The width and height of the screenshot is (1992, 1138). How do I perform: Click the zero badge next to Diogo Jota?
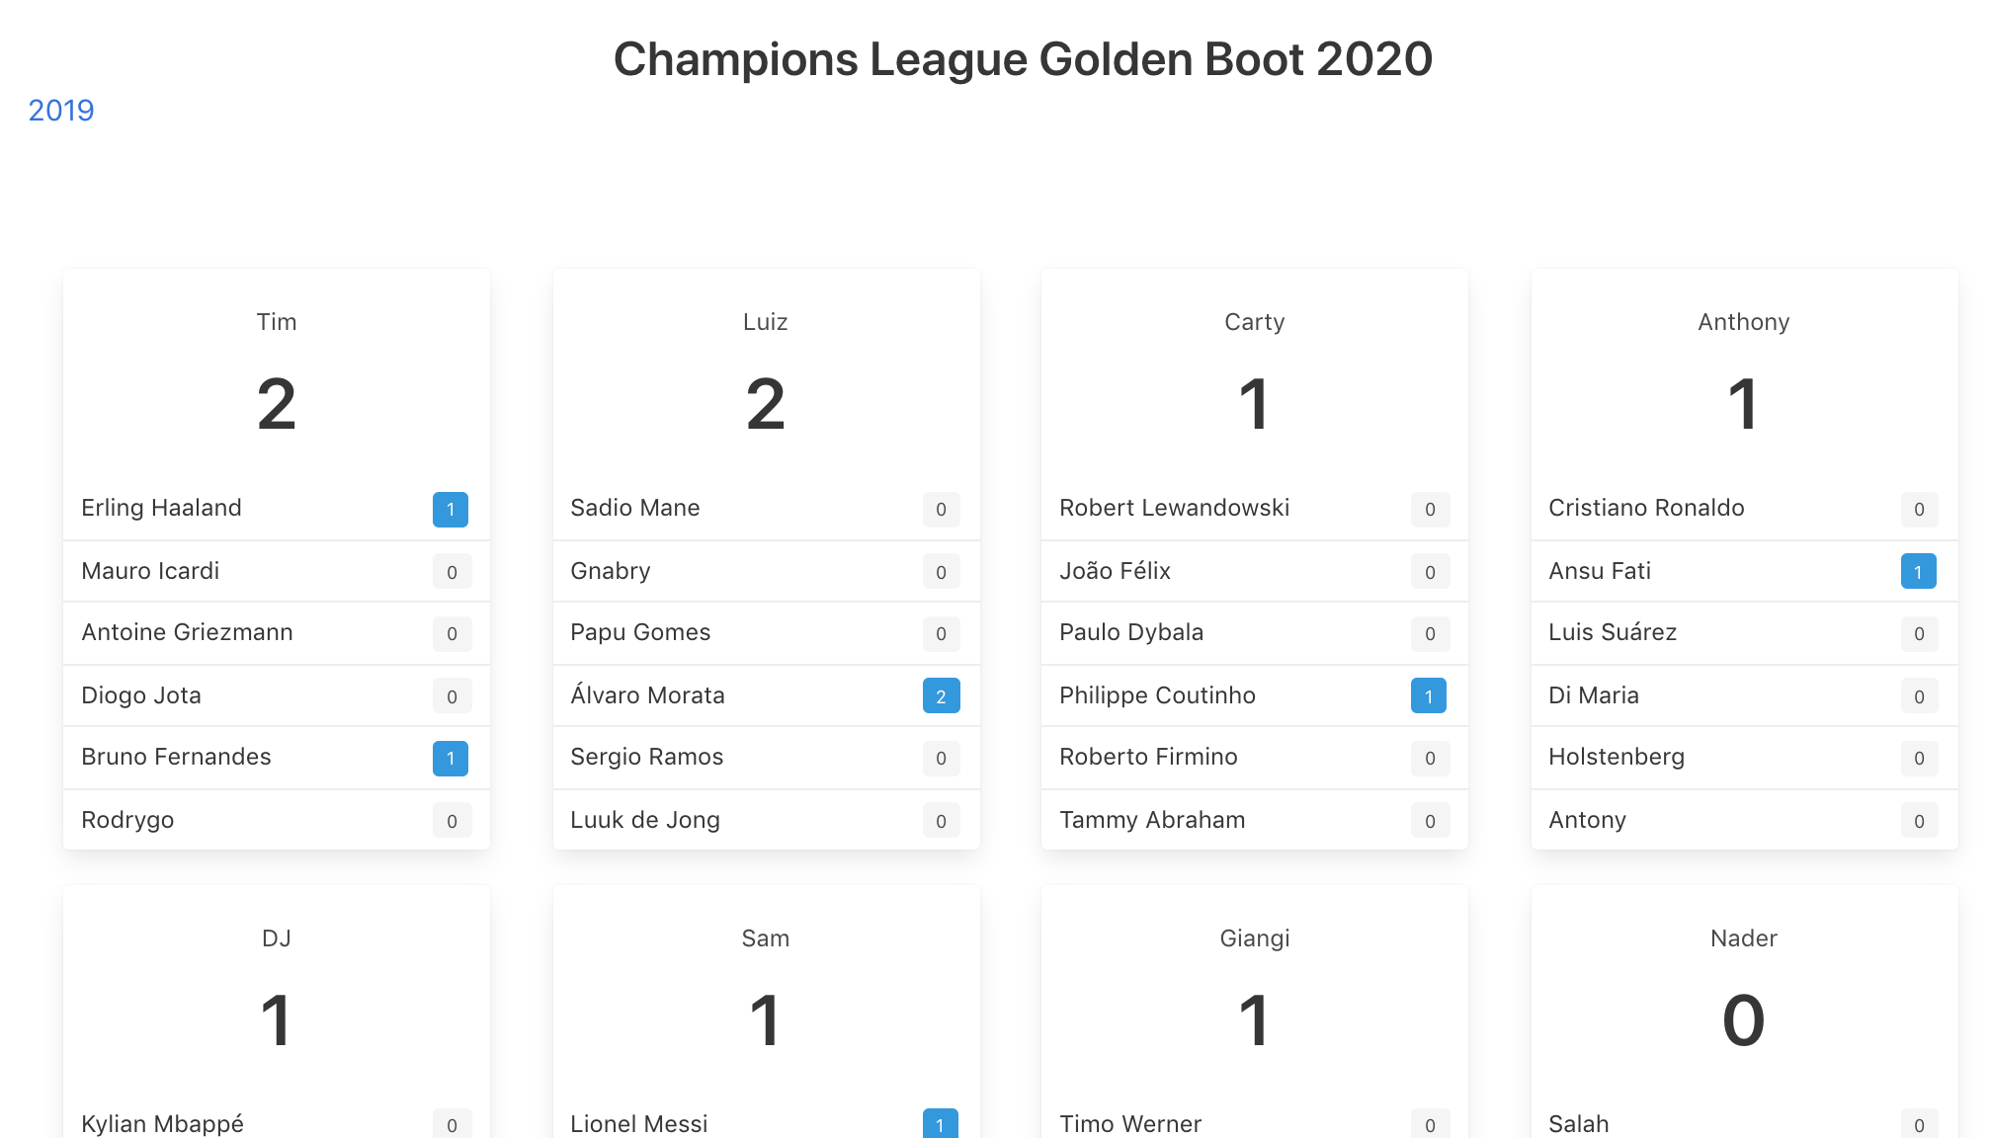(451, 695)
